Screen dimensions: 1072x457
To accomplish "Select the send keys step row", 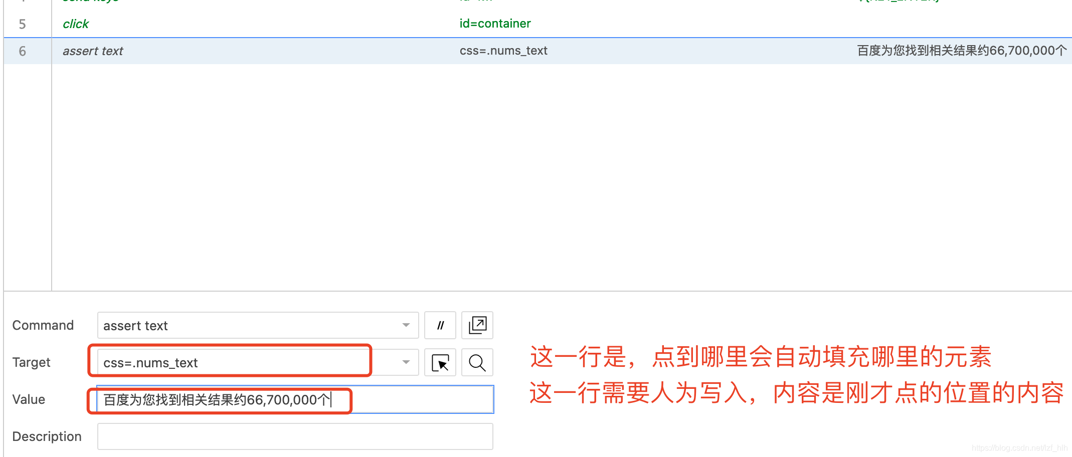I will pyautogui.click(x=251, y=3).
